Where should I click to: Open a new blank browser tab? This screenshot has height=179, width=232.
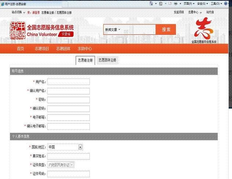(65, 4)
